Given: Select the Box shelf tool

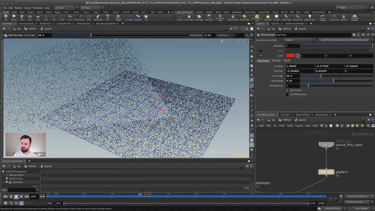Looking at the screenshot, I should [x=6, y=17].
